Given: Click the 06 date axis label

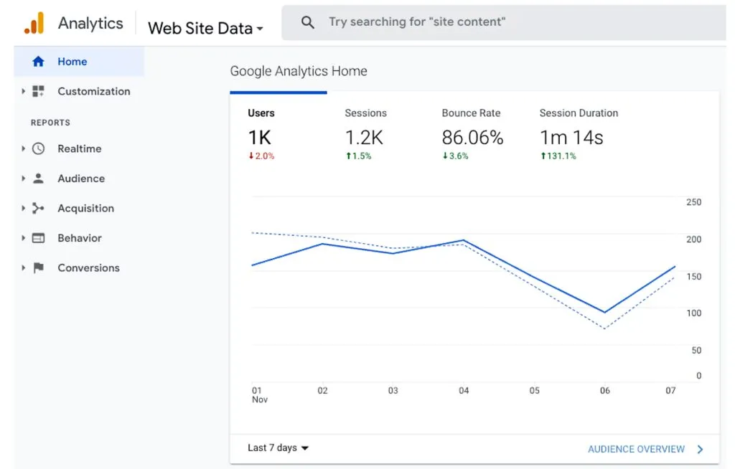Looking at the screenshot, I should click(x=604, y=391).
